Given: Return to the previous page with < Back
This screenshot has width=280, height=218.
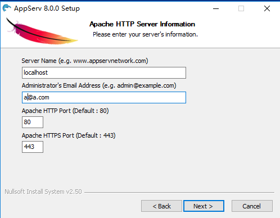Looking at the screenshot, I should [x=161, y=206].
